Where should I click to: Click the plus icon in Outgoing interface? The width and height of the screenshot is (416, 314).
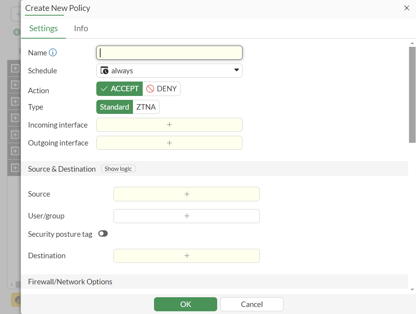point(169,143)
